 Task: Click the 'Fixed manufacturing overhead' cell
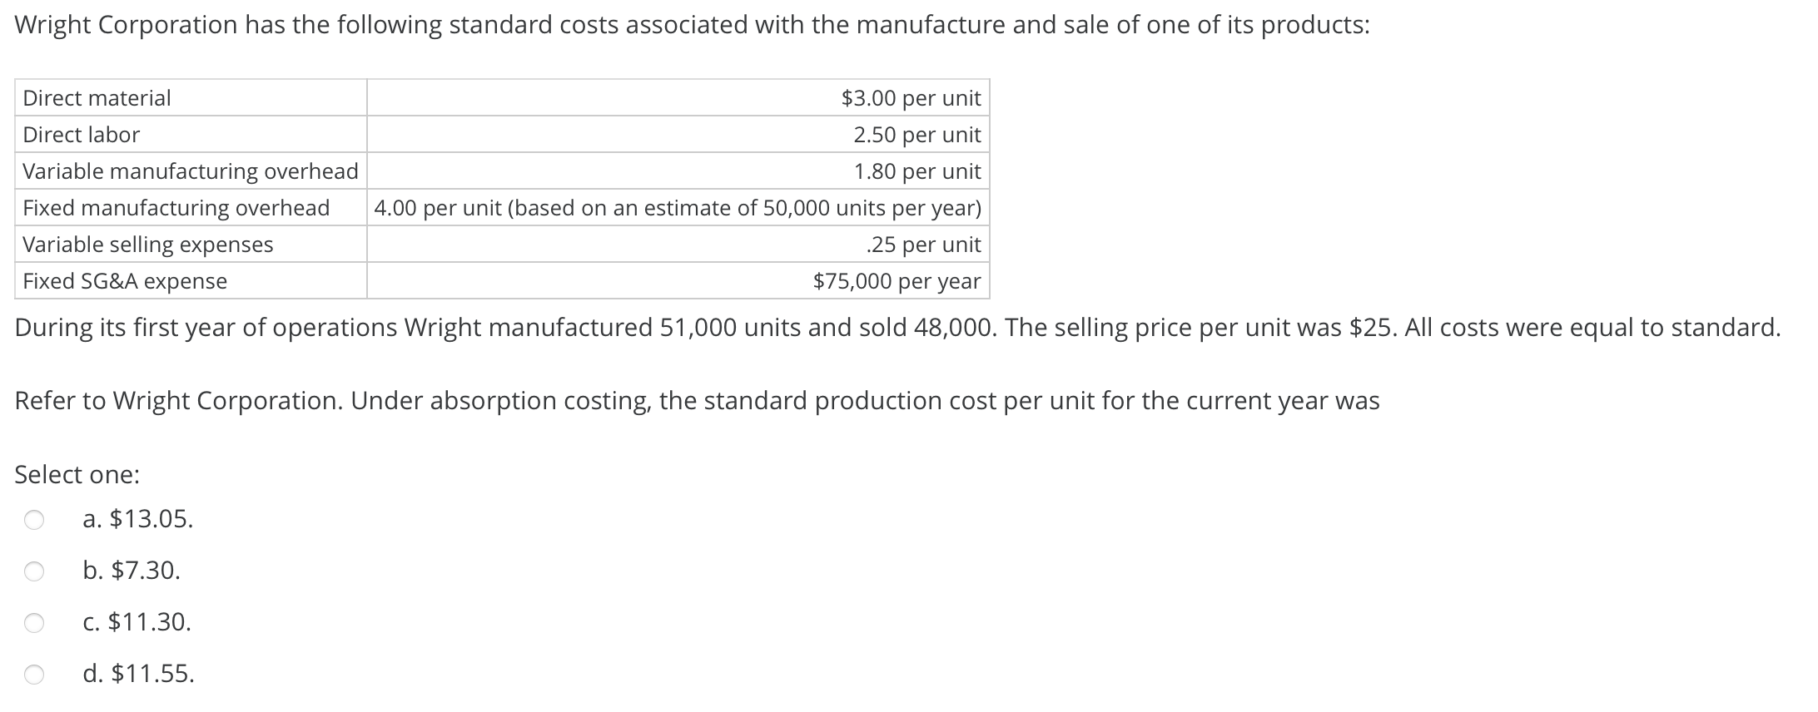pyautogui.click(x=176, y=208)
